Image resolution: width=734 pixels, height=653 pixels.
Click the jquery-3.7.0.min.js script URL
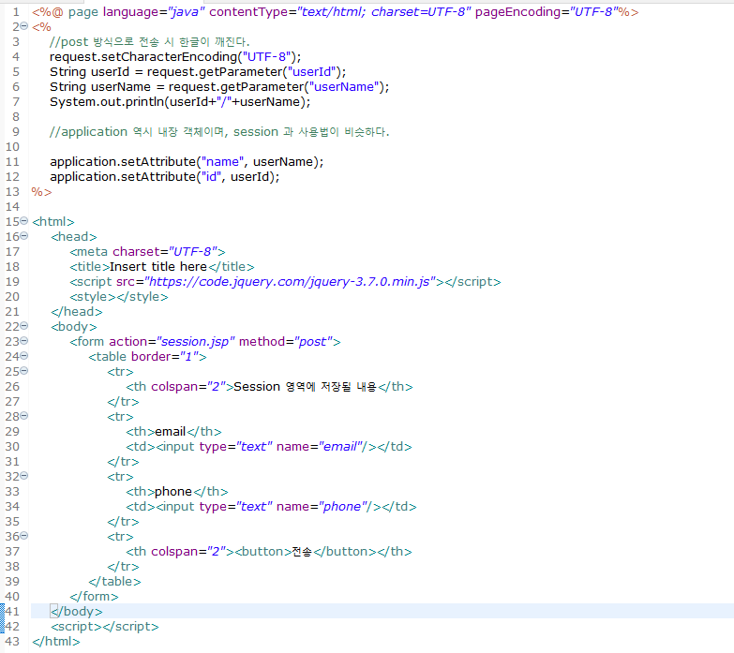click(x=291, y=282)
